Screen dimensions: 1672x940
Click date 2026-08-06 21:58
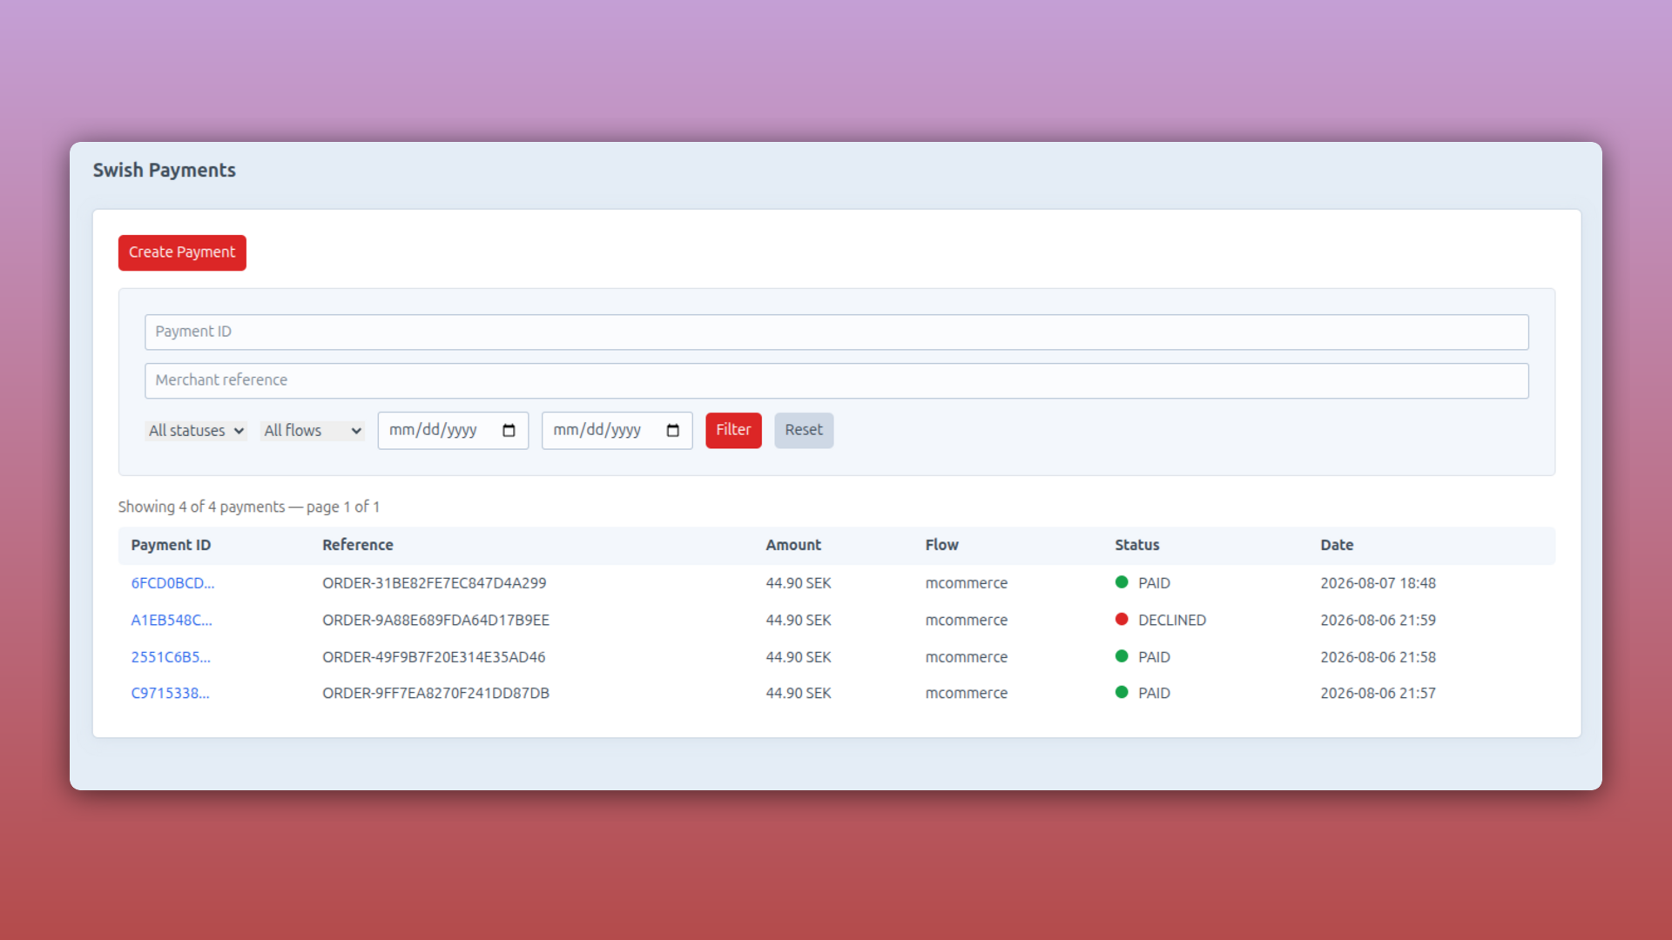(x=1378, y=657)
